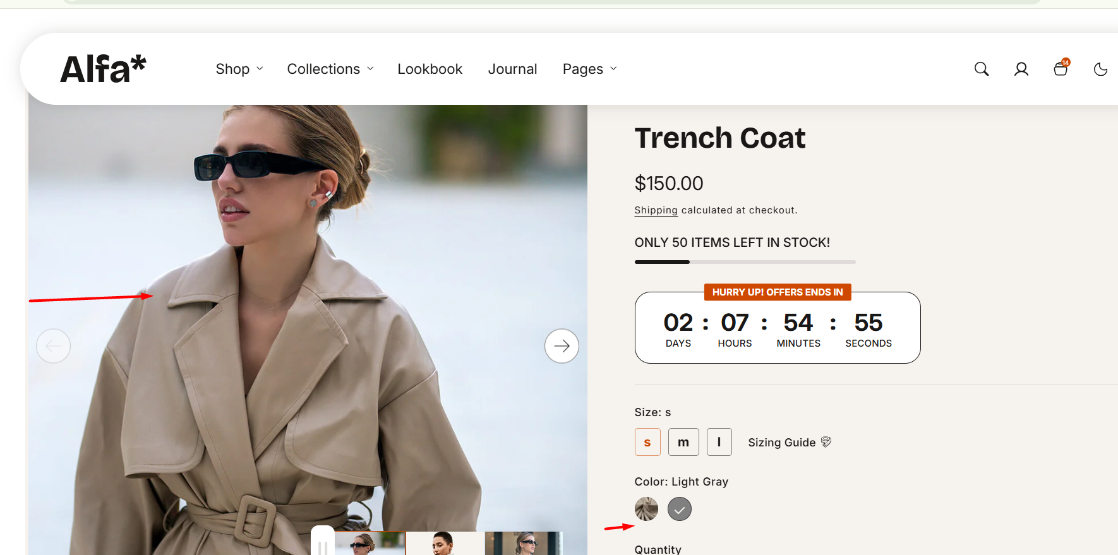Viewport: 1118px width, 555px height.
Task: Open the Sizing Guide icon
Action: [826, 442]
